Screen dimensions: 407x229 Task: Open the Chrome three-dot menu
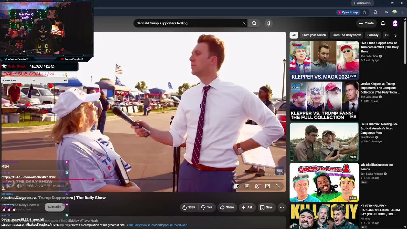pyautogui.click(x=402, y=12)
